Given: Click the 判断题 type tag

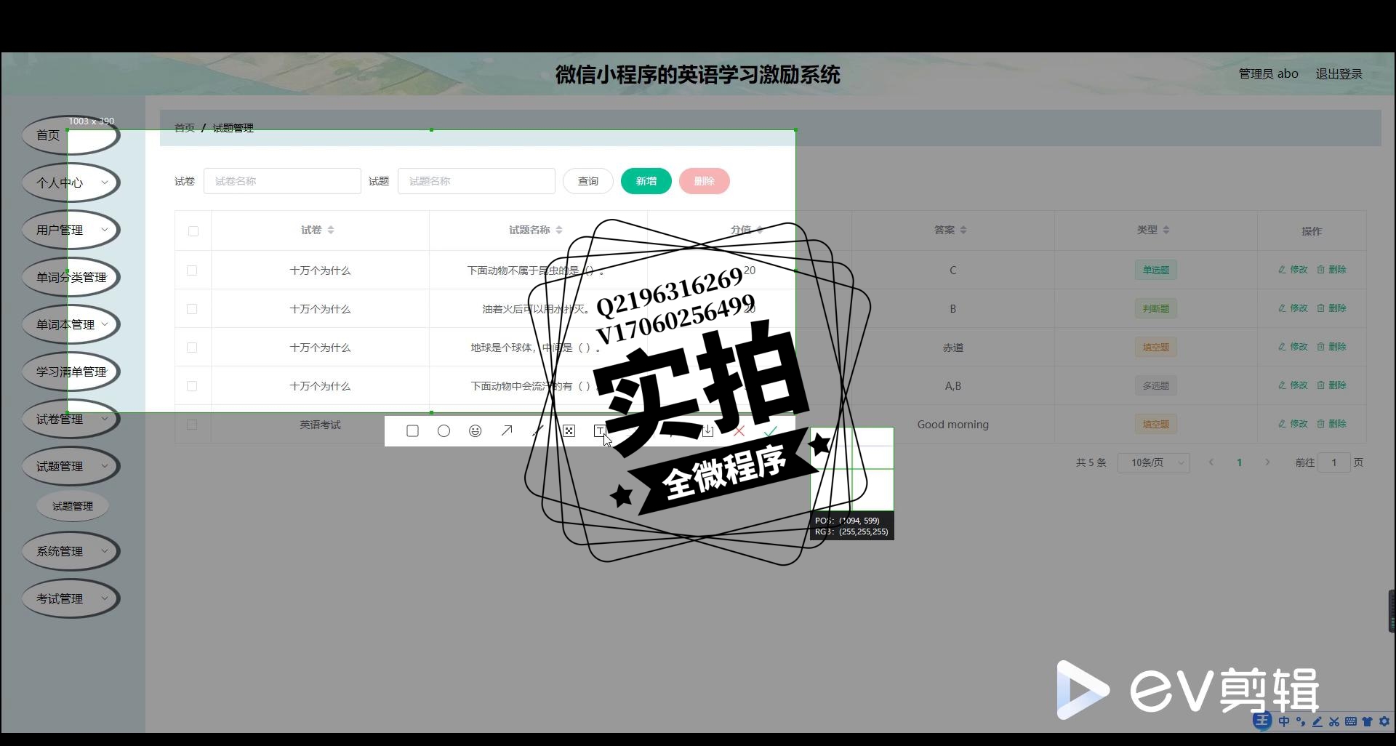Looking at the screenshot, I should coord(1156,308).
